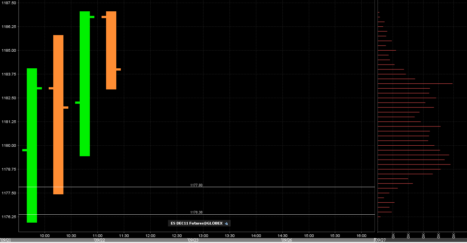Click the 16:00 time axis label
467x243 pixels.
tap(362, 235)
